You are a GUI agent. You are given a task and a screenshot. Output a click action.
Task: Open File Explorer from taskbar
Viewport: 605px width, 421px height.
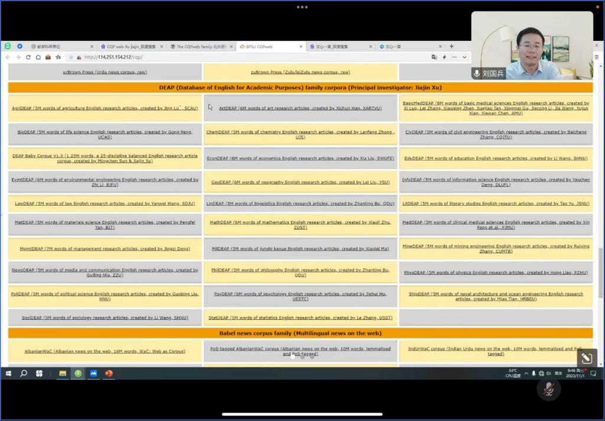[63, 374]
